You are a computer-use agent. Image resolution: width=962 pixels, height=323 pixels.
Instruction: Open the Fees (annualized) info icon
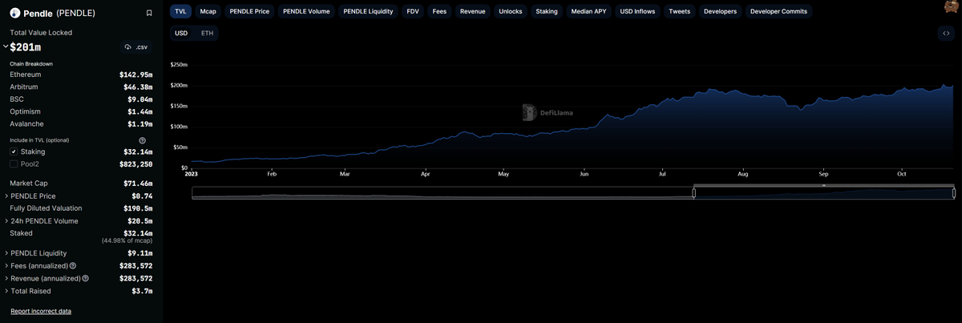click(x=73, y=265)
